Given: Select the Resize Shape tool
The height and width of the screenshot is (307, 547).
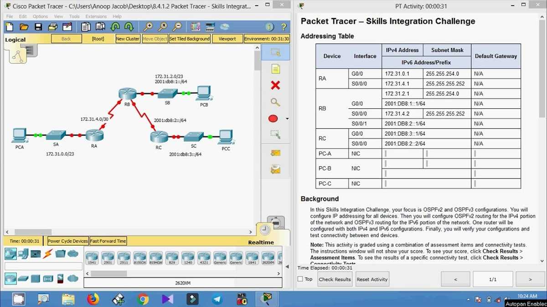Looking at the screenshot, I should click(275, 135).
